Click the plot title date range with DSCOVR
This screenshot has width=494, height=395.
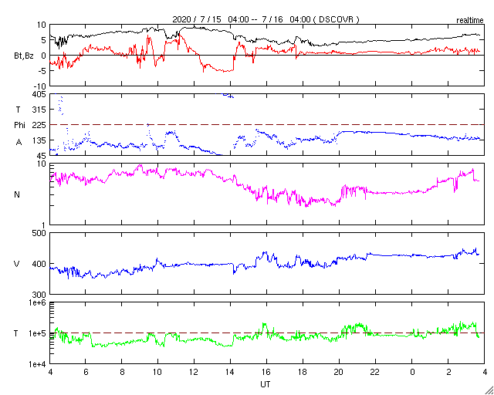[x=266, y=19]
